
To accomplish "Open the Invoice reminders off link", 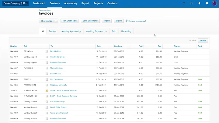I will pyautogui.click(x=138, y=21).
